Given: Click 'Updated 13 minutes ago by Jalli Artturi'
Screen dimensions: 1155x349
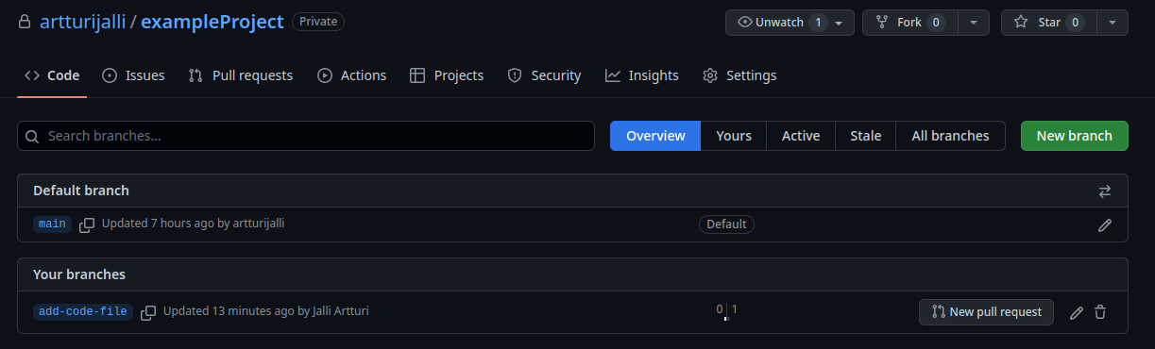Looking at the screenshot, I should [x=266, y=310].
